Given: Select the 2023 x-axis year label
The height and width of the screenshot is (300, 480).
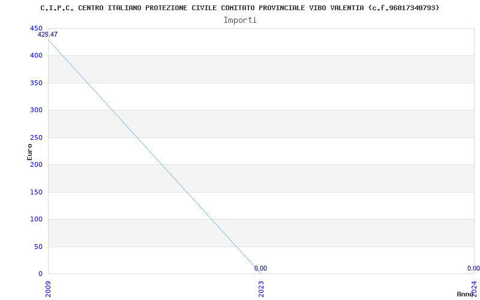Looking at the screenshot, I should click(261, 288).
